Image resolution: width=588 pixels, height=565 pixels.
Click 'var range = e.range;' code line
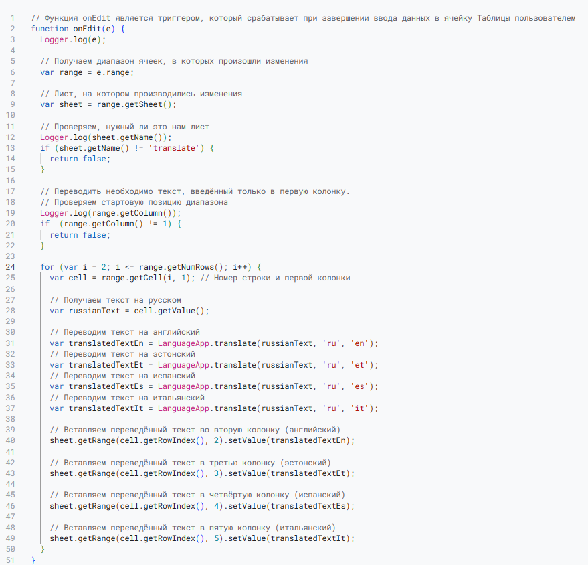[x=87, y=72]
